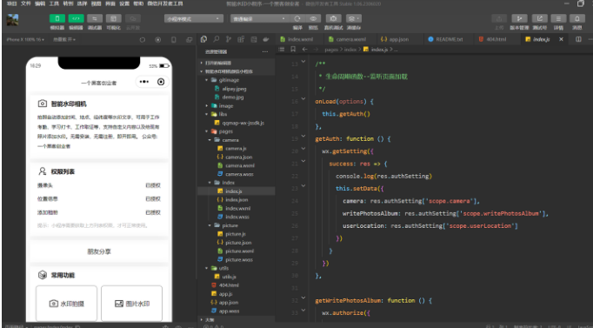Open the mini program mode dropdown
The image size is (593, 328).
(x=194, y=18)
